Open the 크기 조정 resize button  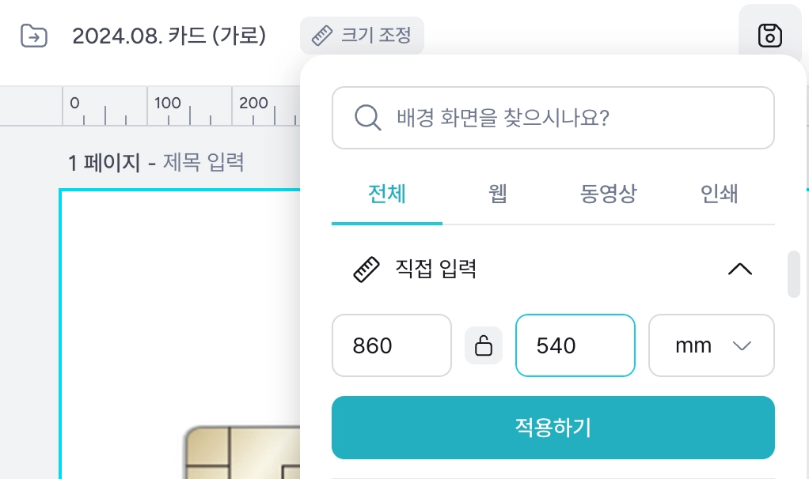tap(362, 36)
